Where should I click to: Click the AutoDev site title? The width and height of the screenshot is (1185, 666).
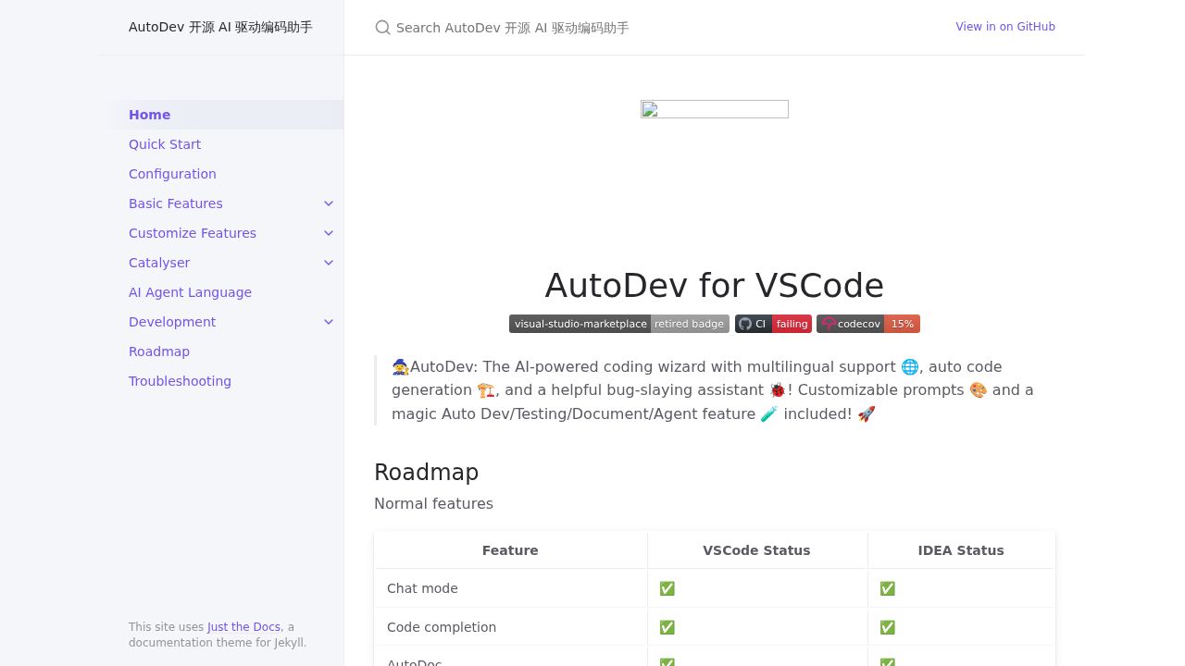220,27
